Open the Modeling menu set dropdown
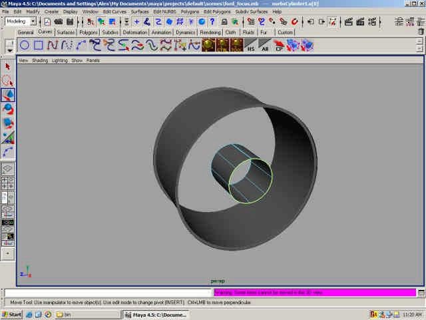 21,21
